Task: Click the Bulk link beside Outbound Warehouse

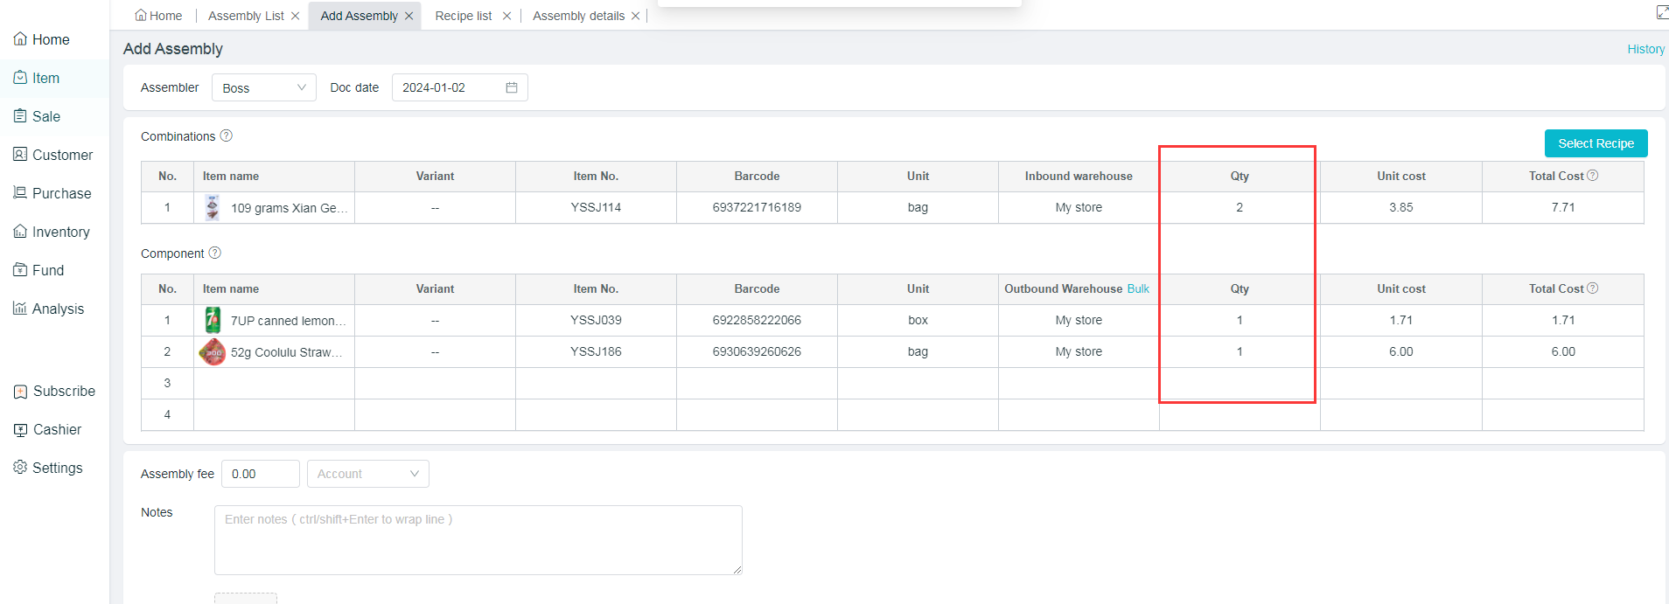Action: pos(1138,288)
